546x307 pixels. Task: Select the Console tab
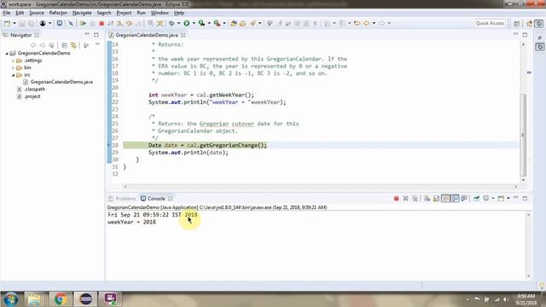(156, 199)
